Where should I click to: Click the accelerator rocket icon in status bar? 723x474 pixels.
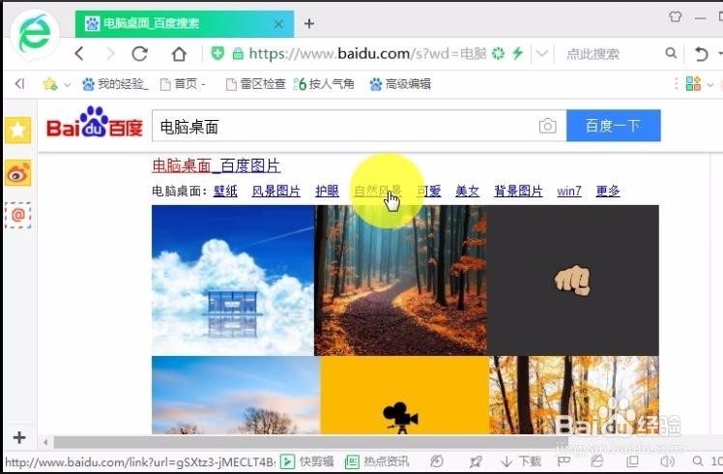pyautogui.click(x=476, y=461)
